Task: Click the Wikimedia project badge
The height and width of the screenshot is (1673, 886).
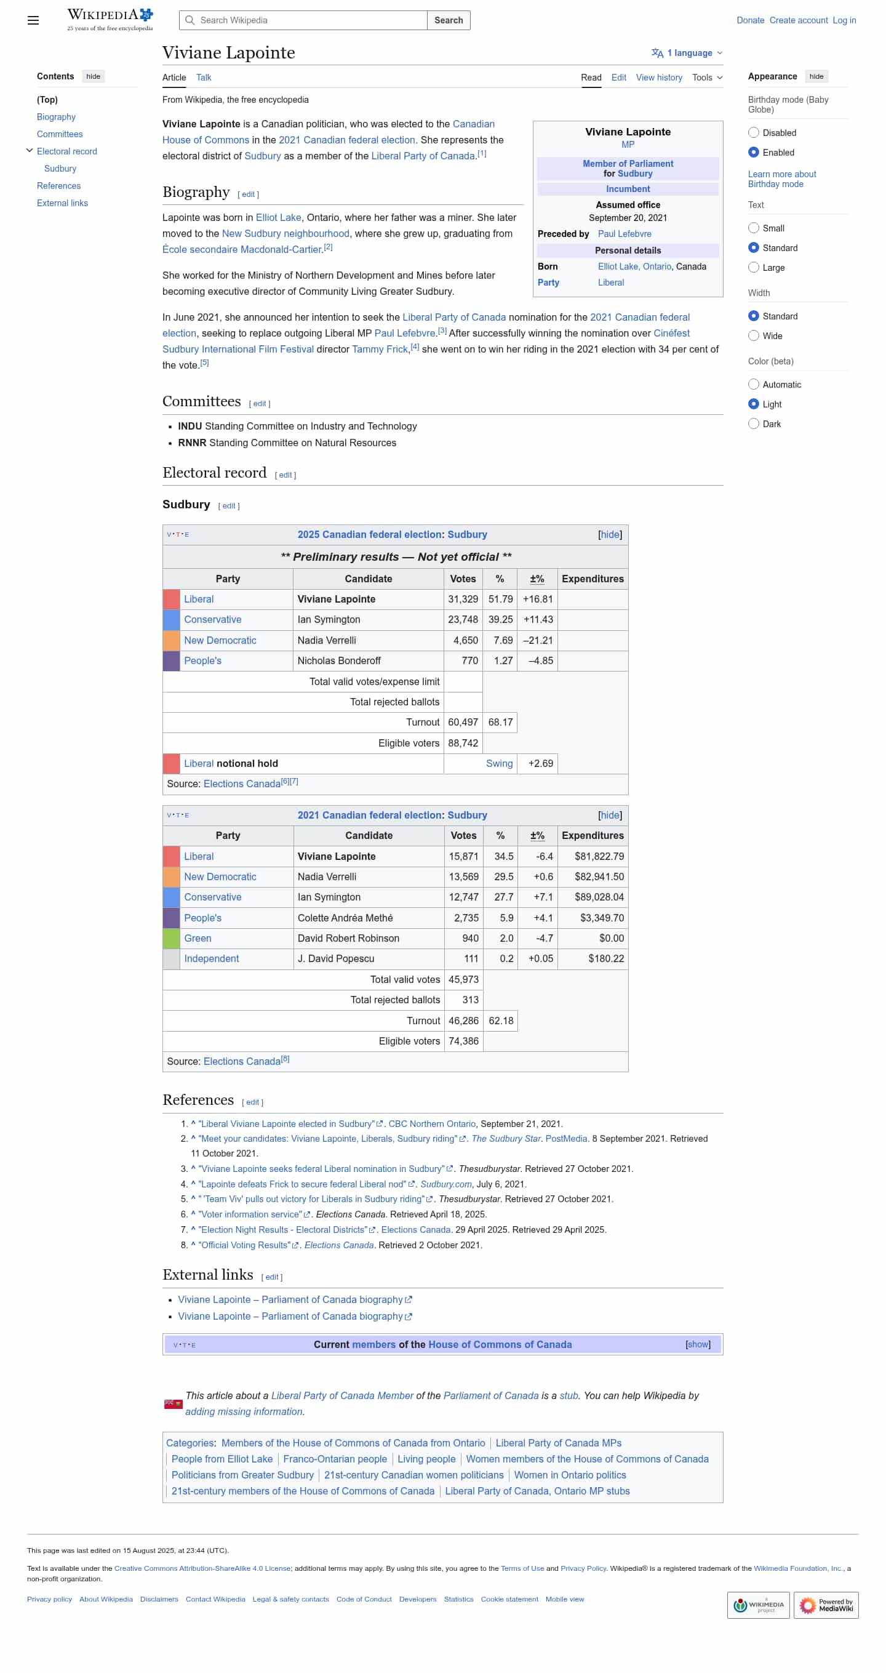Action: pos(757,1605)
